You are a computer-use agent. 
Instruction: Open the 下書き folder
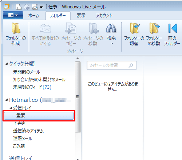click(x=19, y=123)
